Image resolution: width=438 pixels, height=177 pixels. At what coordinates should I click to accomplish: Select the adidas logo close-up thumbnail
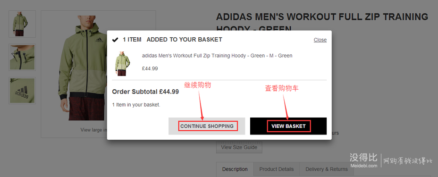click(22, 91)
